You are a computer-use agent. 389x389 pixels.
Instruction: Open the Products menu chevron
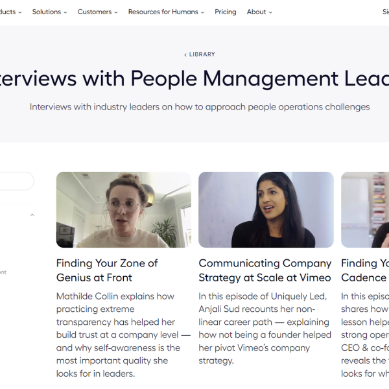20,12
